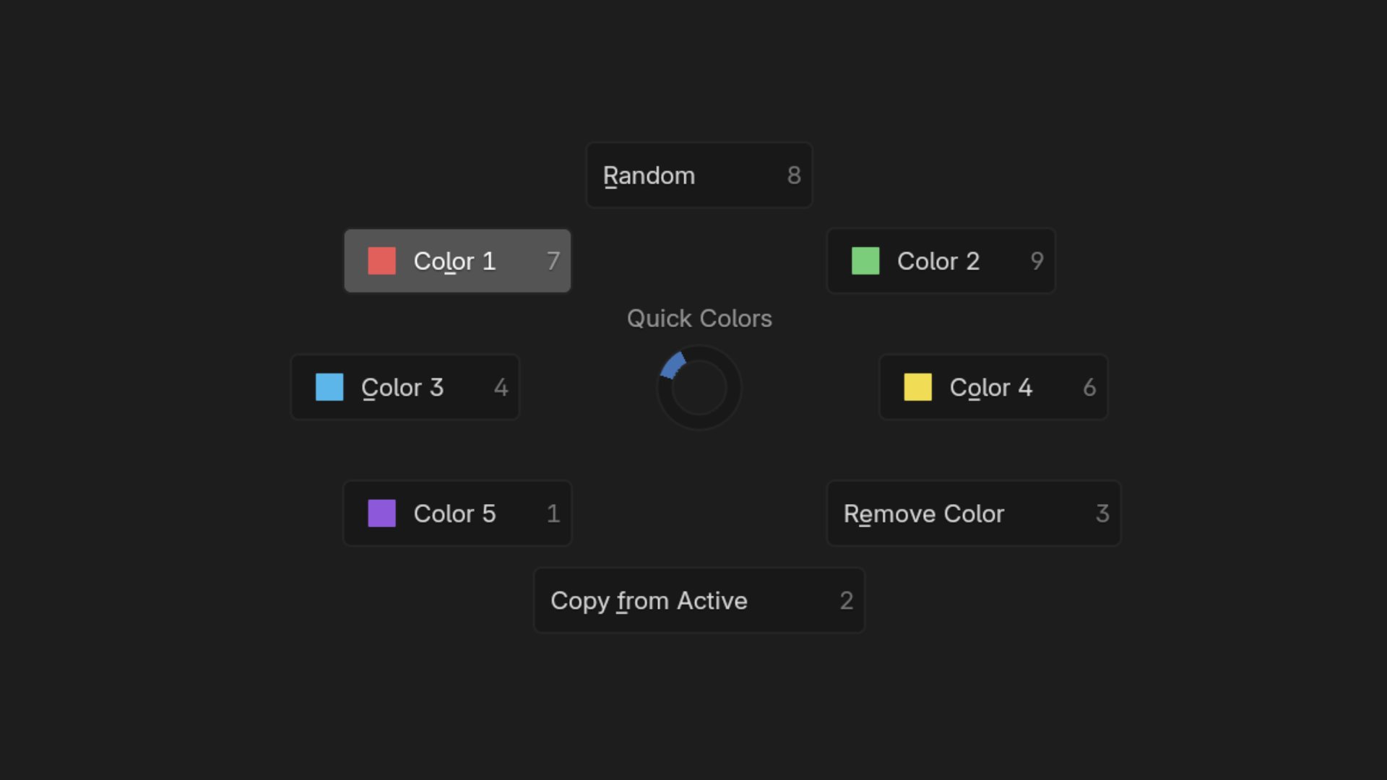The width and height of the screenshot is (1387, 780).
Task: Choose Random from the Quick Colors menu
Action: [698, 175]
